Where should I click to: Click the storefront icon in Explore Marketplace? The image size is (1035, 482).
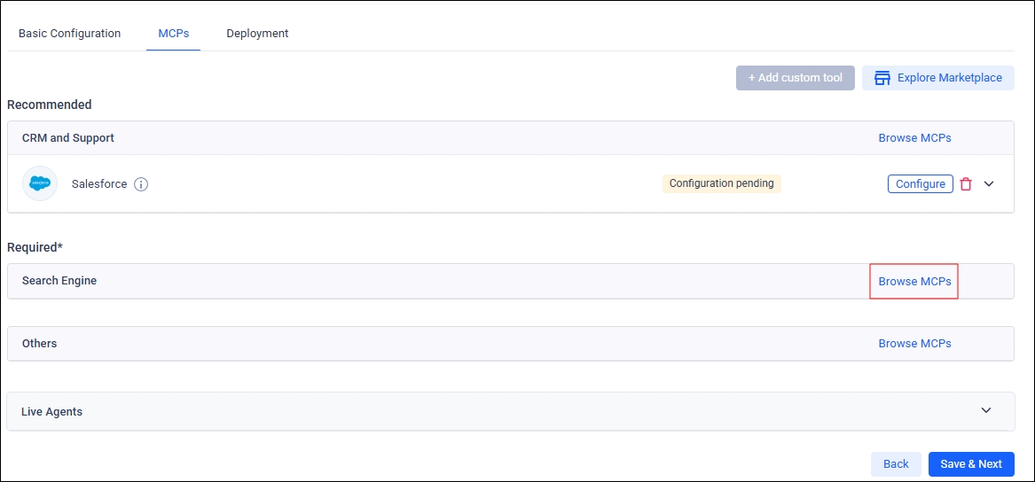pos(882,78)
